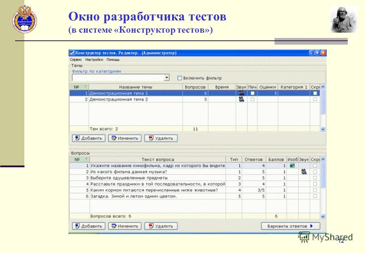This screenshot has height=253, width=366.
Task: Click the 3/5 answers cell in question 5
Action: tap(254, 190)
